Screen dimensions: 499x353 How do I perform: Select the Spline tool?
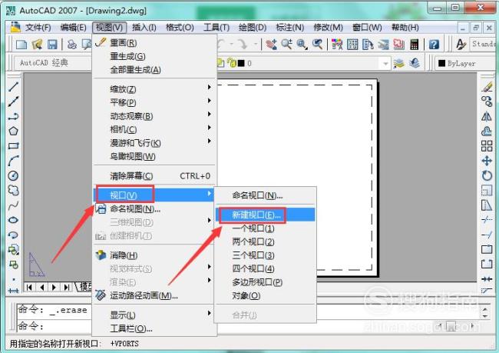point(13,205)
